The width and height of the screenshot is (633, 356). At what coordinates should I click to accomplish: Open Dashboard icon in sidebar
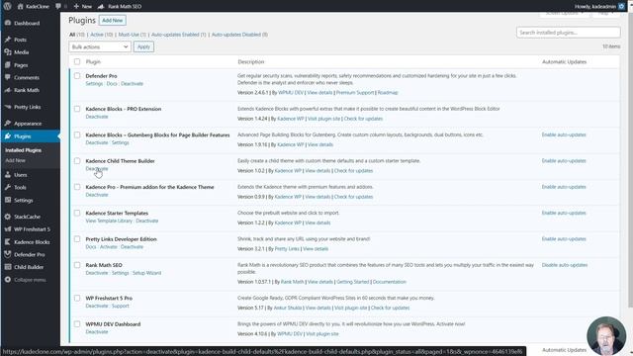pyautogui.click(x=8, y=23)
